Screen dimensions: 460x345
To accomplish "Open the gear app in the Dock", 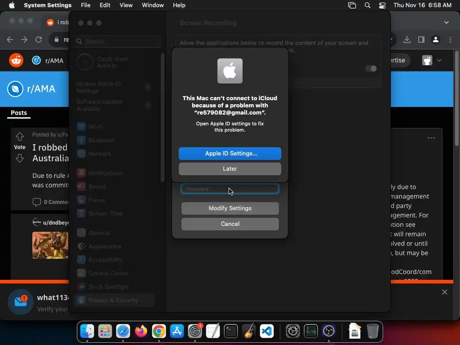I will click(293, 331).
